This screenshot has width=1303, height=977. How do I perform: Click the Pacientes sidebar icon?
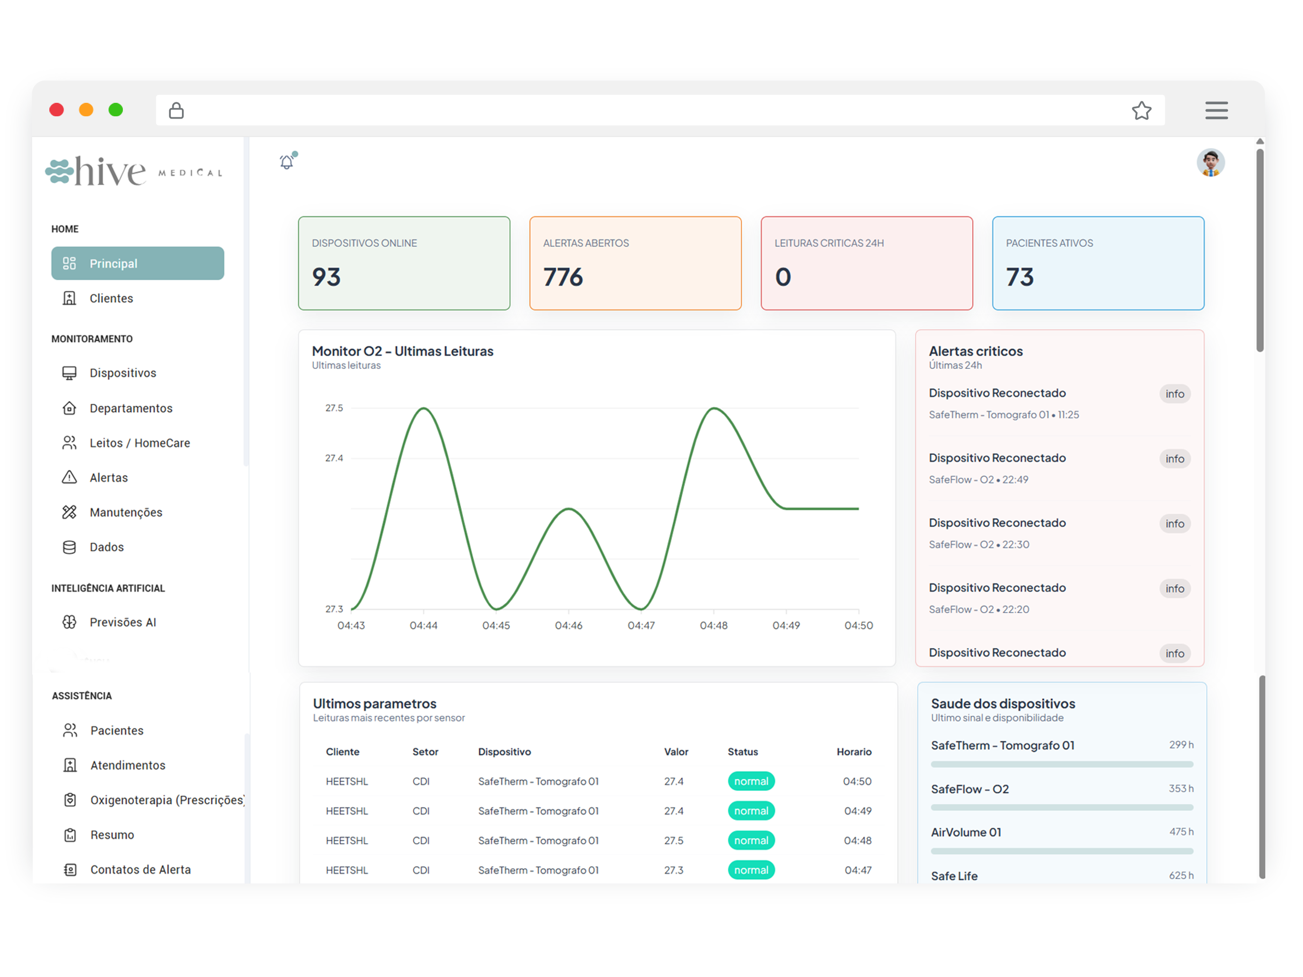70,729
